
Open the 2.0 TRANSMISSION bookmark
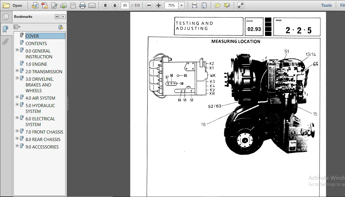click(44, 72)
